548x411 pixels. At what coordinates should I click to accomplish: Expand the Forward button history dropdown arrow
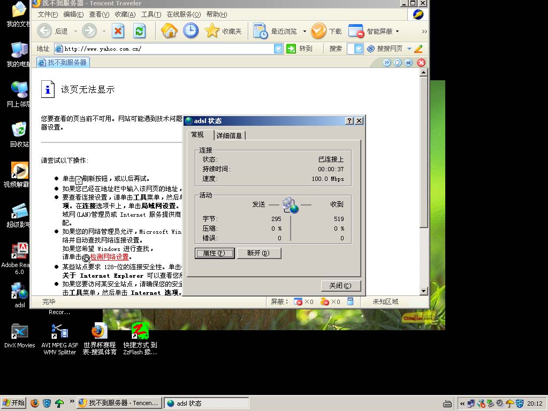(x=104, y=31)
